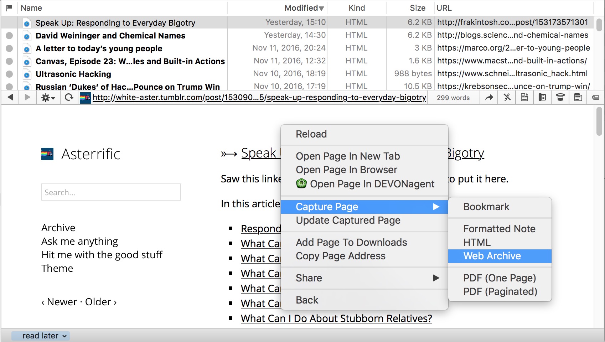Open the crossed pencil annotation tool

pyautogui.click(x=507, y=97)
